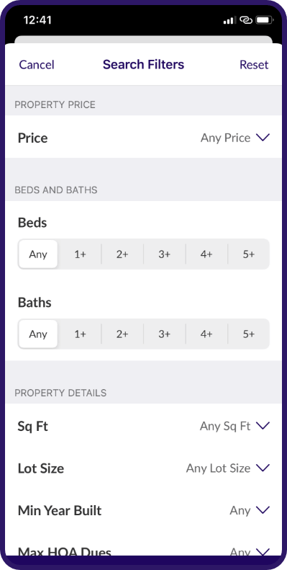
Task: Tap the battery icon in status bar
Action: point(265,20)
